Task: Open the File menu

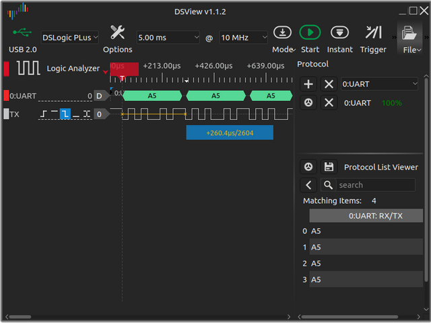Action: point(409,38)
